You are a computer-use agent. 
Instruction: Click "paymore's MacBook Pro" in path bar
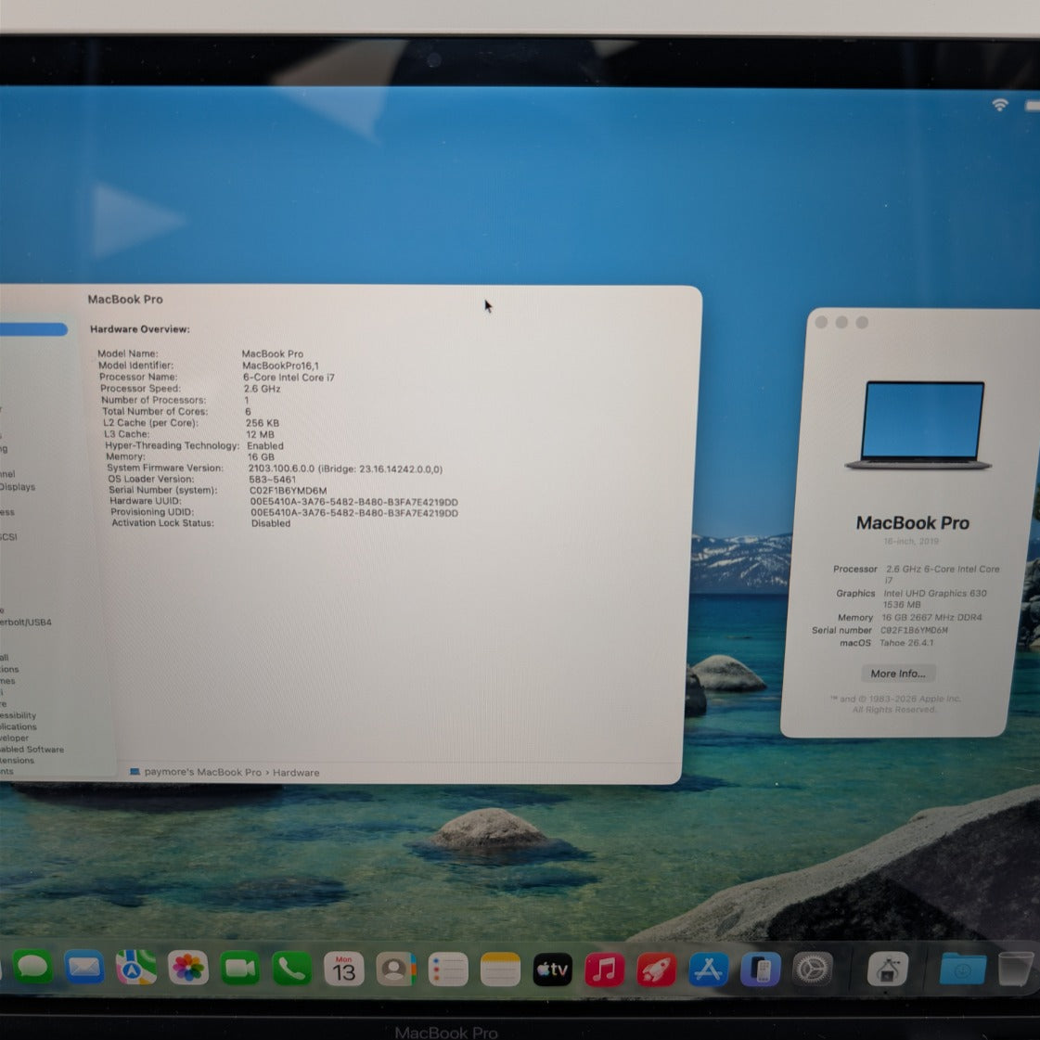(202, 772)
